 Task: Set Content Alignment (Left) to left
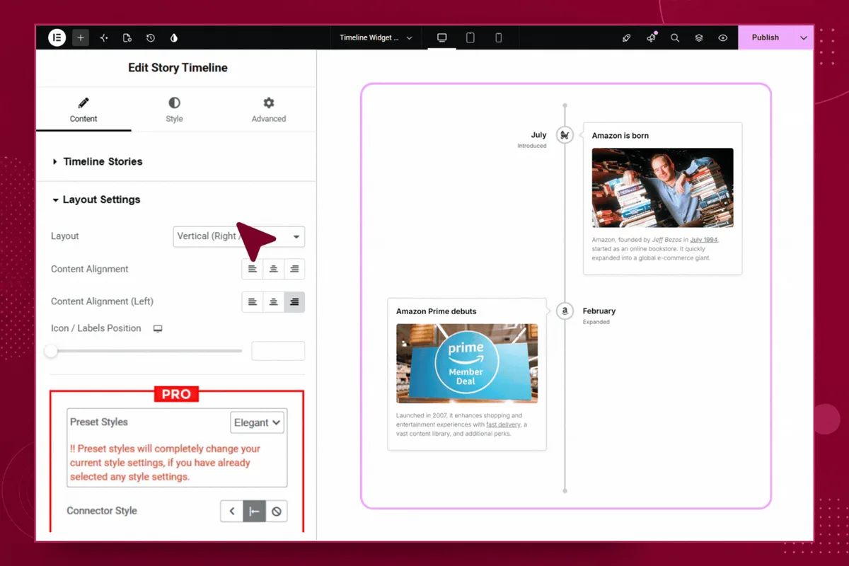tap(252, 302)
